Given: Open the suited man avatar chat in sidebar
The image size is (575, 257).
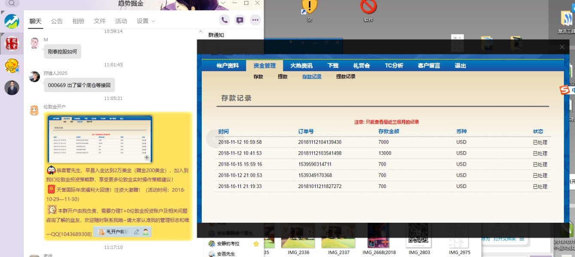Looking at the screenshot, I should (x=12, y=87).
